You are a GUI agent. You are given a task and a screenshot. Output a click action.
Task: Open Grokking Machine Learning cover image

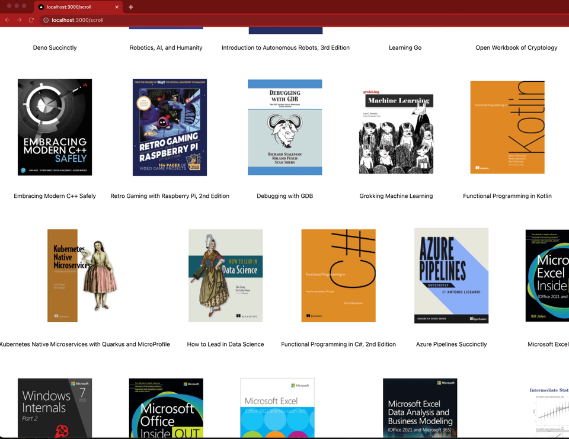(x=397, y=132)
